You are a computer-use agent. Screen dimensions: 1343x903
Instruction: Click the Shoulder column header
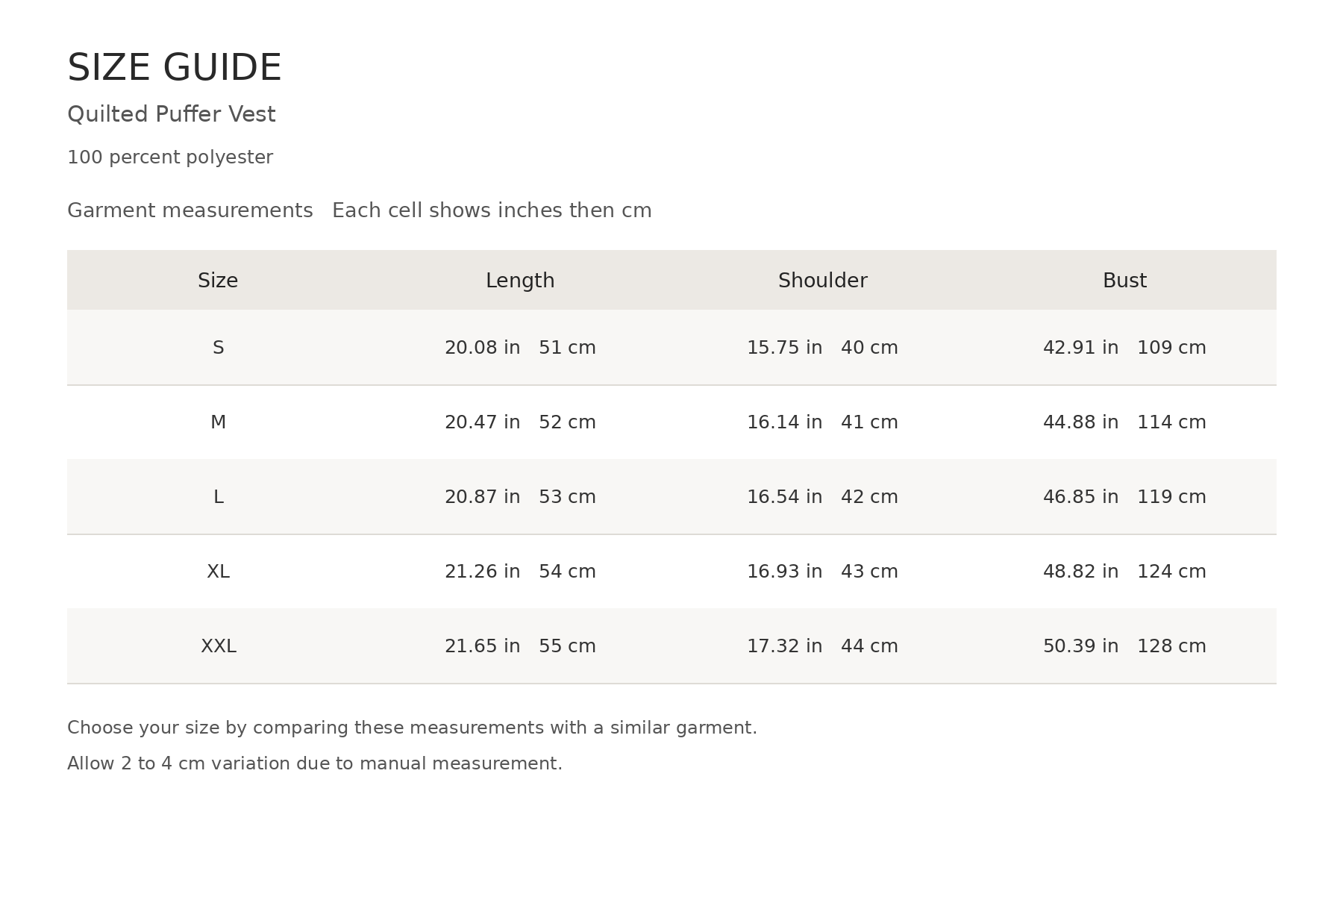tap(822, 281)
